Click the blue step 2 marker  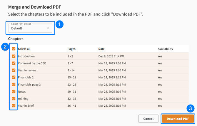click(5, 47)
